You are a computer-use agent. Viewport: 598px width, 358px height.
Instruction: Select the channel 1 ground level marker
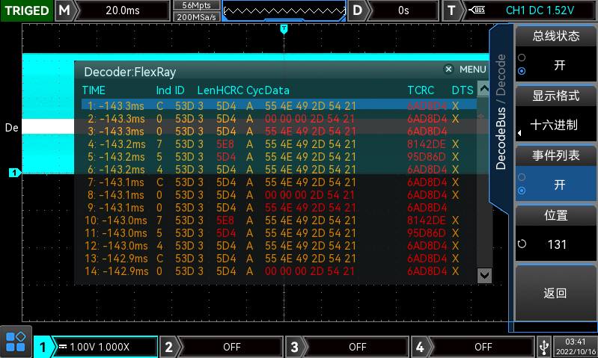coord(13,173)
